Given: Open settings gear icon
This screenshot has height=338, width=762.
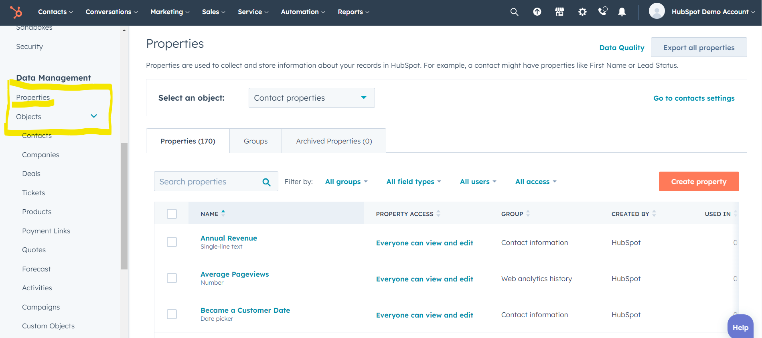Looking at the screenshot, I should tap(582, 12).
